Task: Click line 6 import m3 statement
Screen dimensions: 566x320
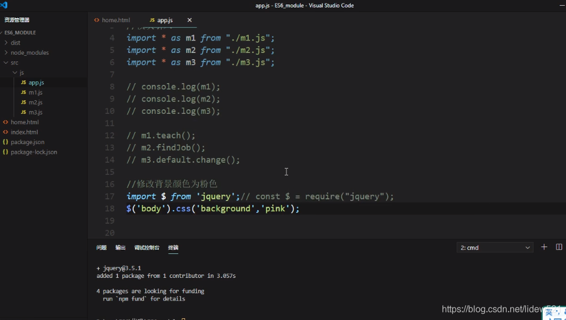Action: click(x=200, y=63)
